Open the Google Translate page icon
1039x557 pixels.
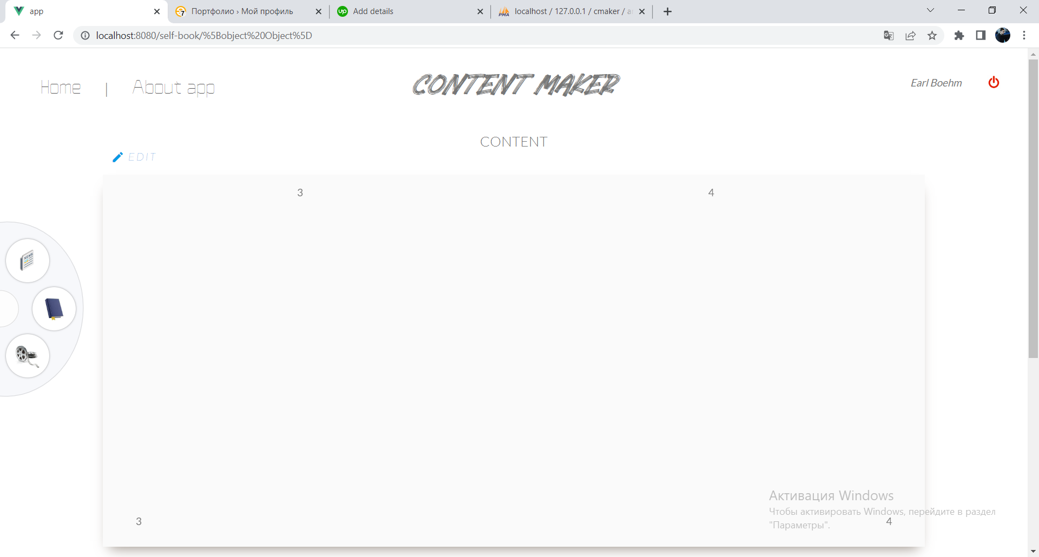coord(889,36)
